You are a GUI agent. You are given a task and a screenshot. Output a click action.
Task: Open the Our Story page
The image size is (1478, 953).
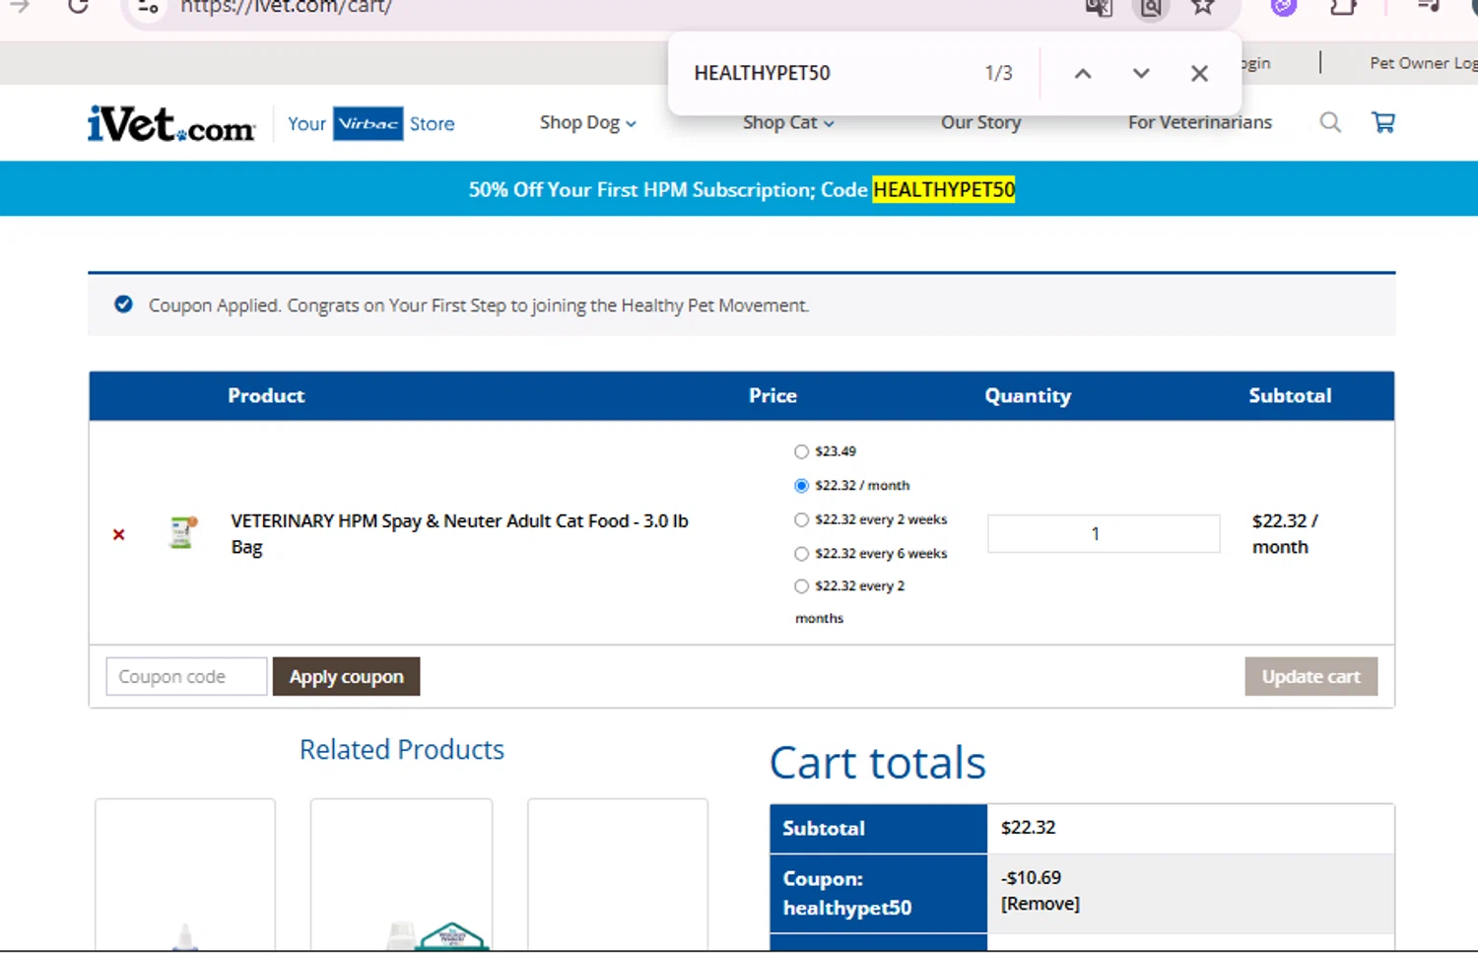[x=980, y=123]
